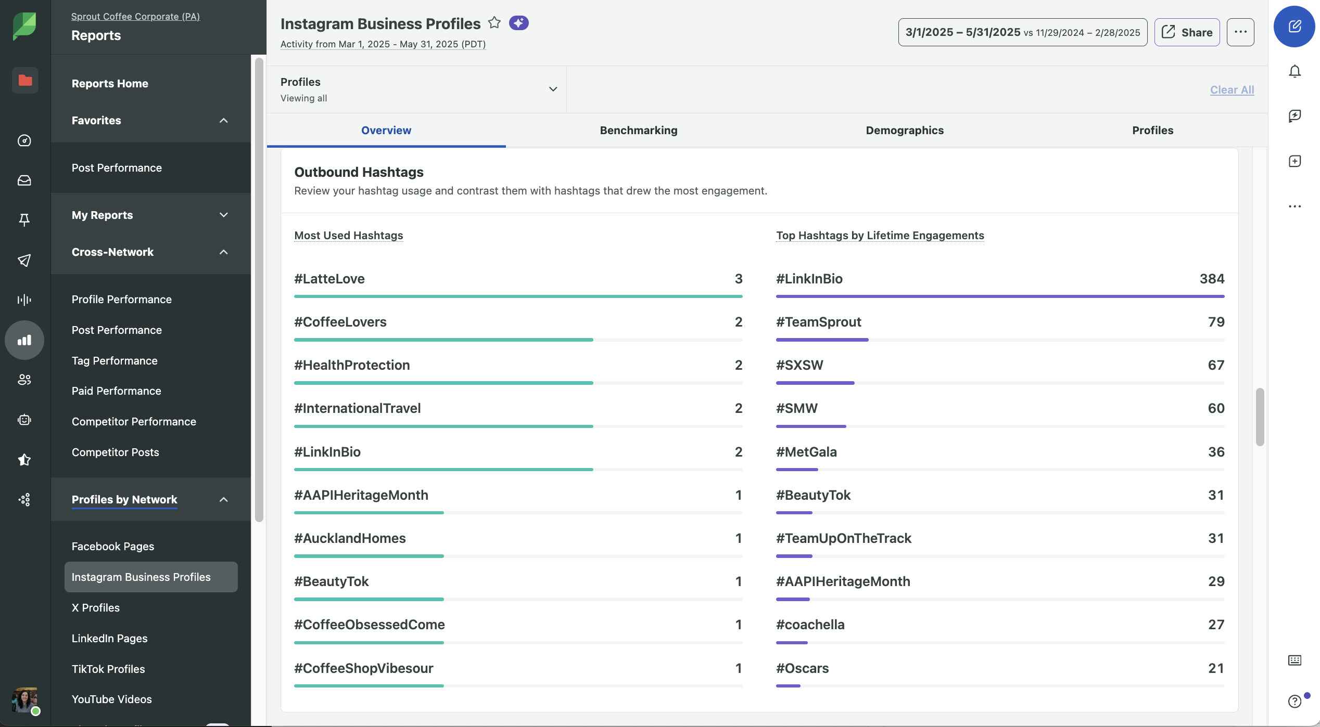Open notifications bell icon

click(1295, 71)
